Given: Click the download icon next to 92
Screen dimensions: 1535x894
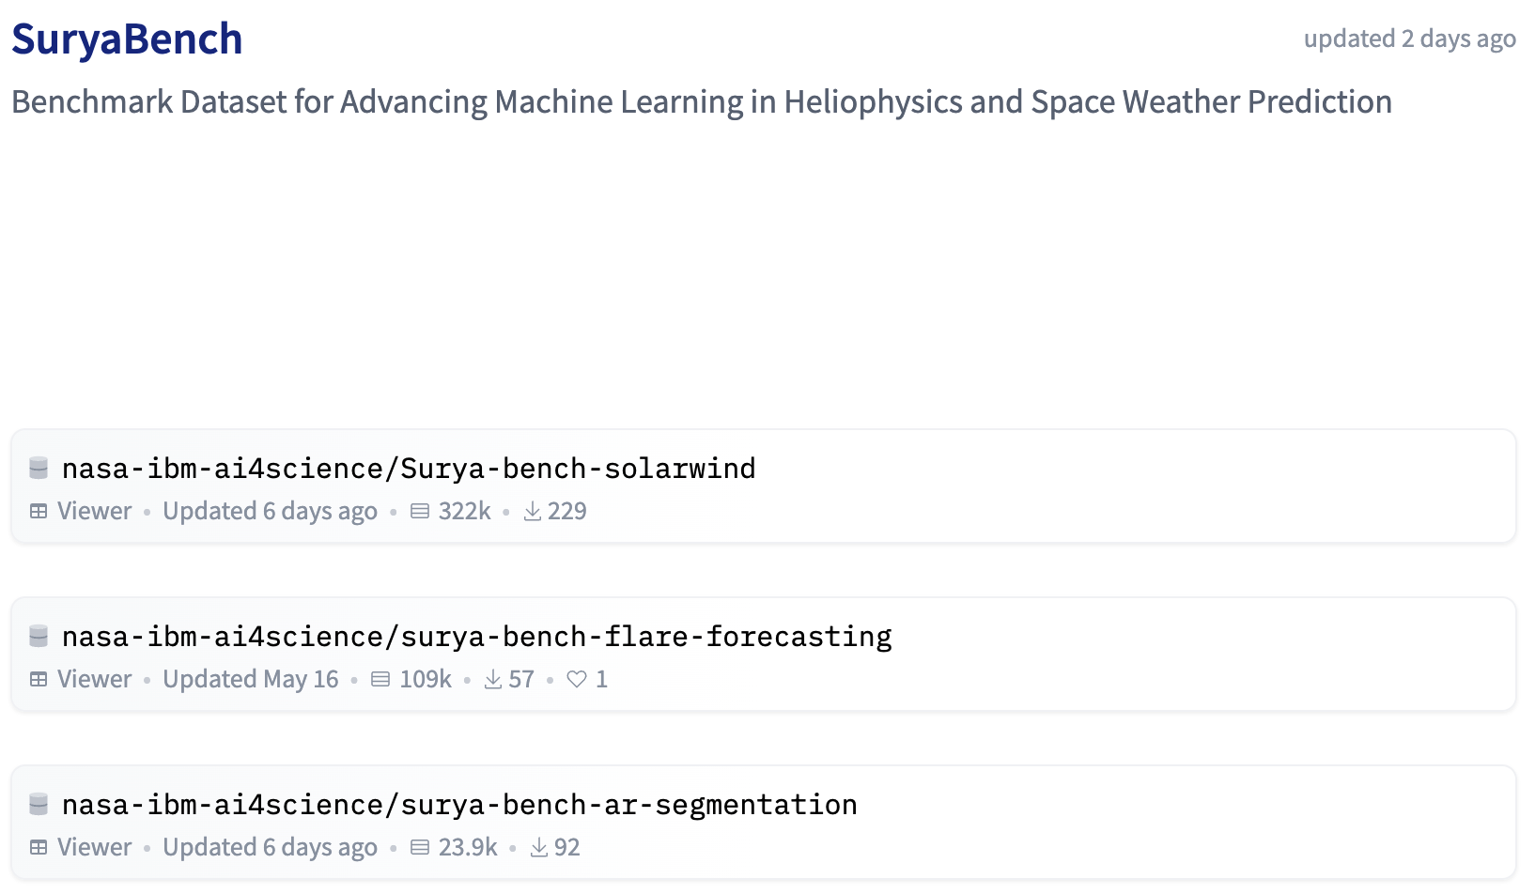Looking at the screenshot, I should pos(539,847).
